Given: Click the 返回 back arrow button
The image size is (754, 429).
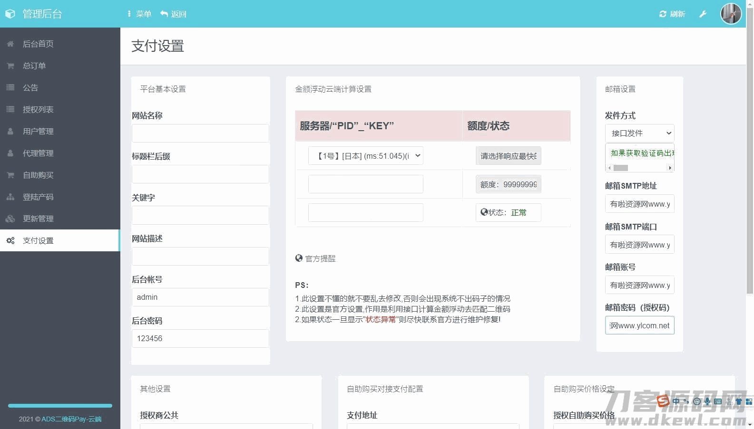Looking at the screenshot, I should [x=173, y=14].
